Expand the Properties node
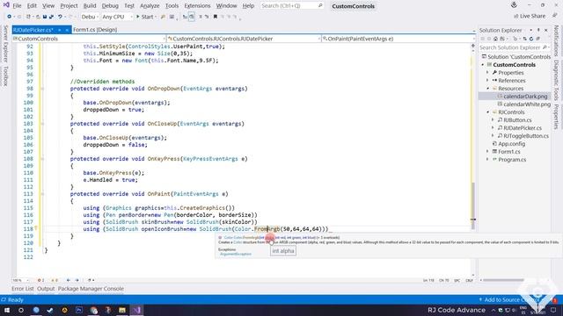 pyautogui.click(x=487, y=73)
